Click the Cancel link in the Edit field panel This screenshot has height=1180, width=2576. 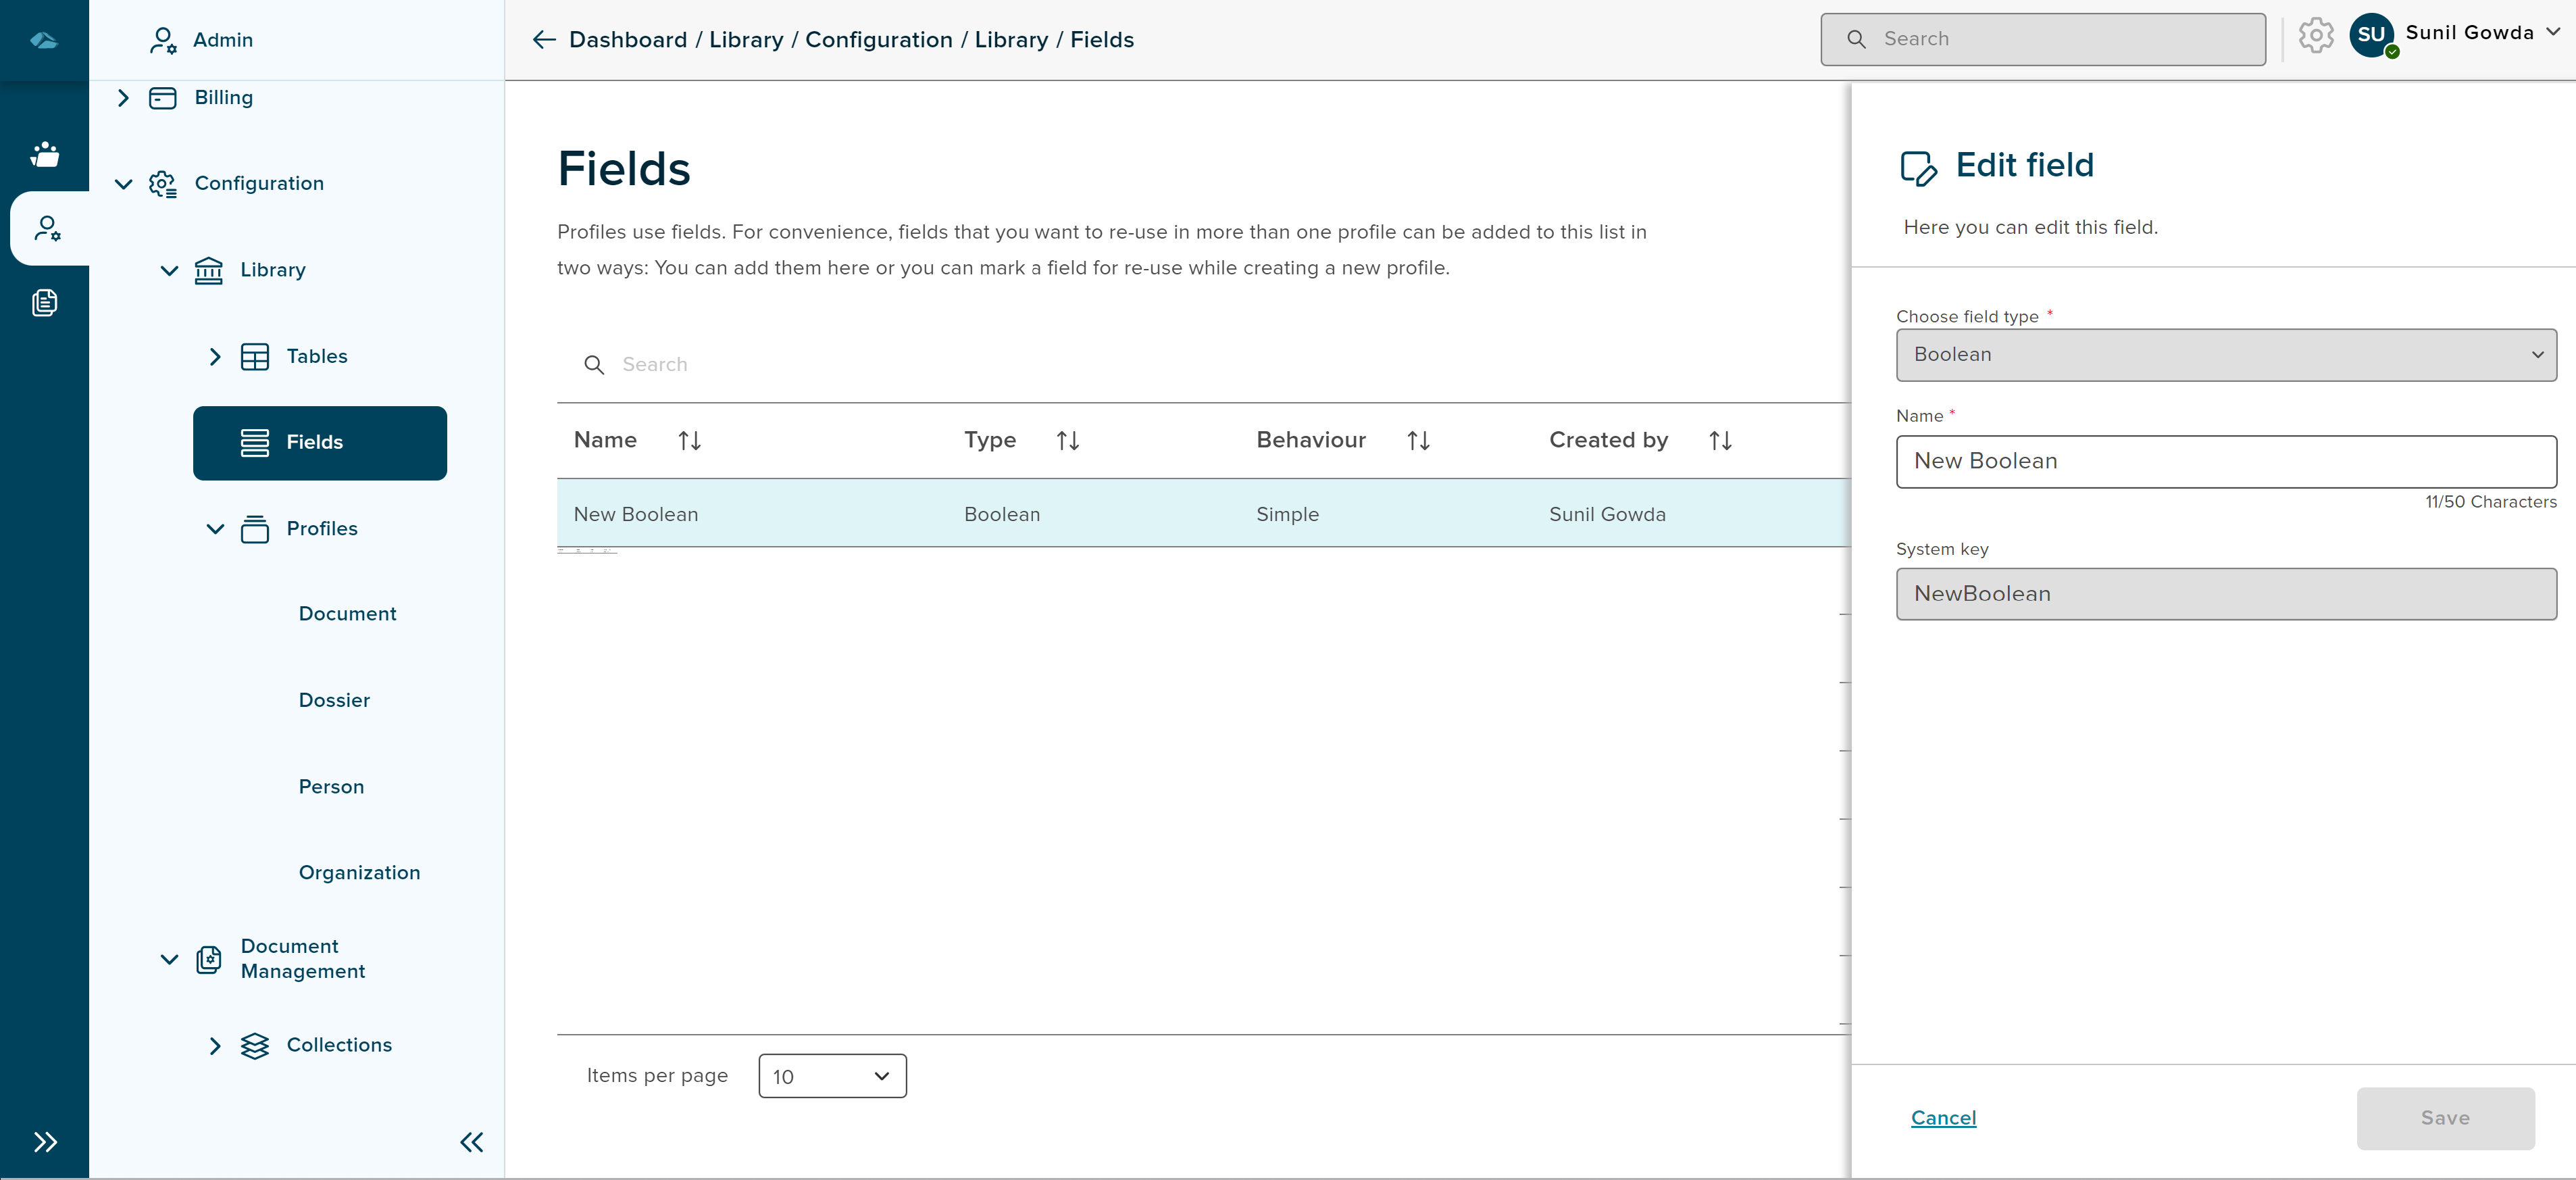(1942, 1118)
